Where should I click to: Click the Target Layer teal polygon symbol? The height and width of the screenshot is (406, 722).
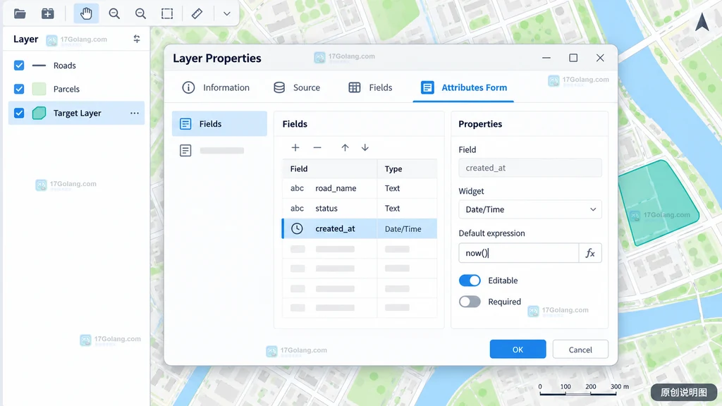(x=39, y=113)
